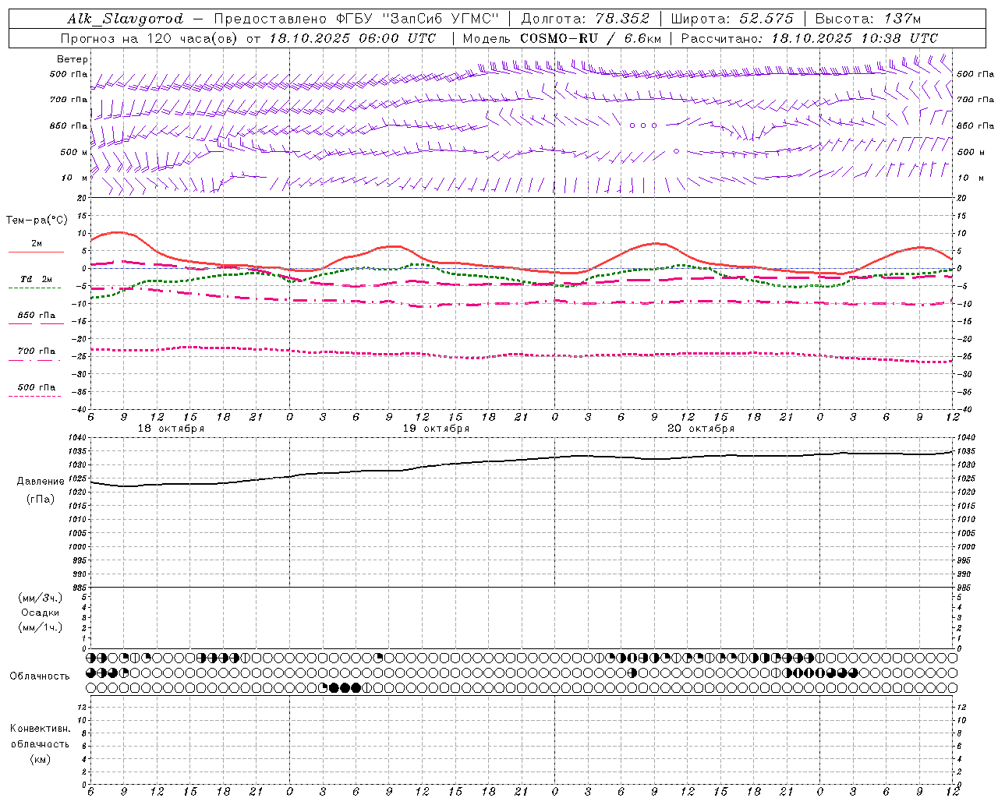Click the Облачность cloudiness row label
Viewport: 998px width, 798px height.
[40, 676]
